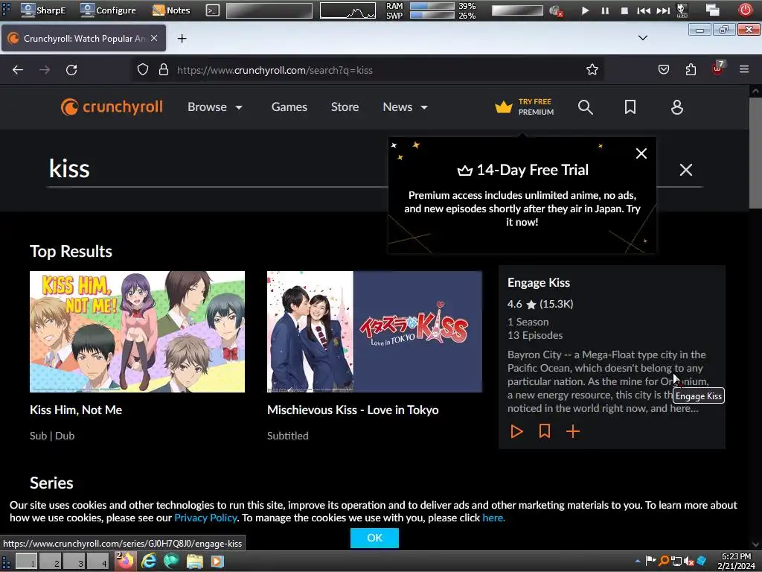
Task: Open the media player taskbar icon
Action: [217, 562]
